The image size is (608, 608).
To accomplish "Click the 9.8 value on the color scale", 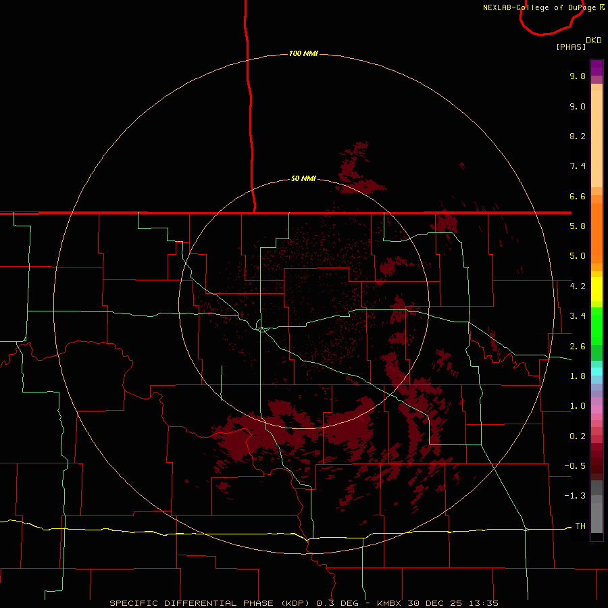I will (578, 76).
